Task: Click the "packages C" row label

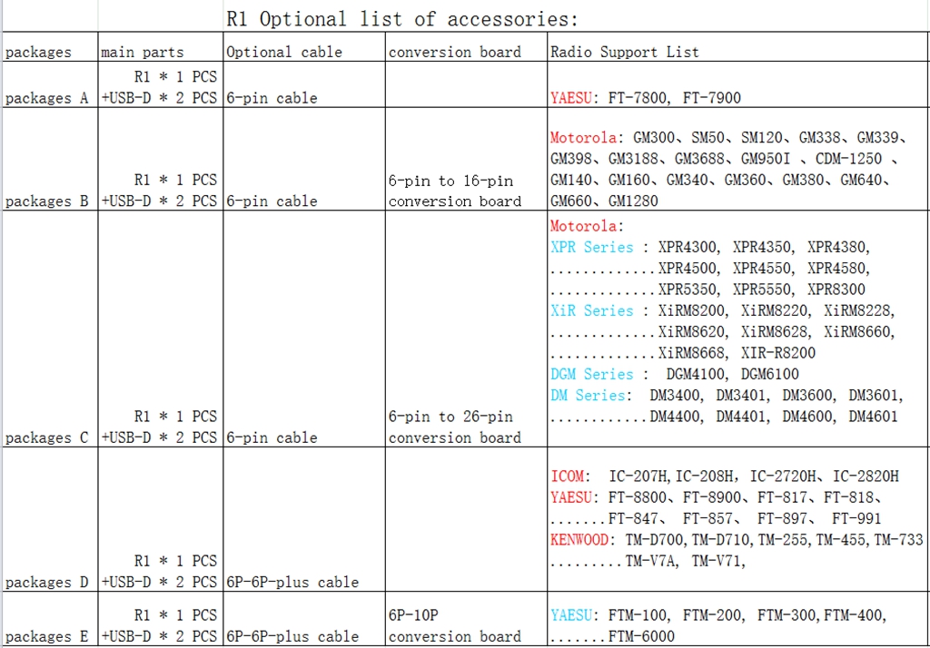Action: 47,437
